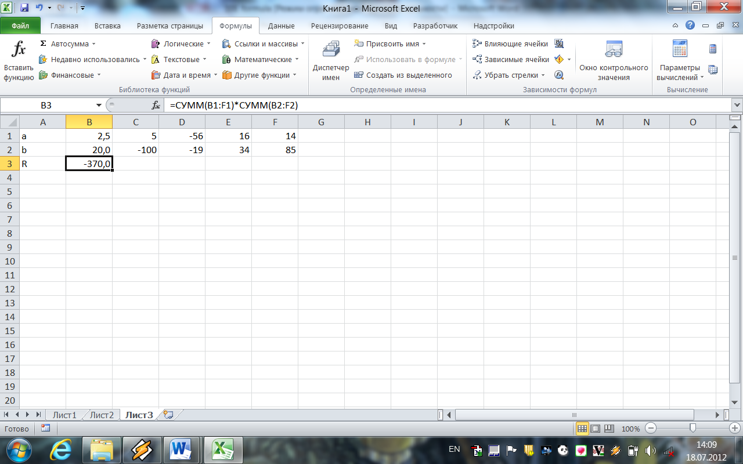Click the calculate sheet icon
Viewport: 743px width, 464px height.
click(713, 69)
